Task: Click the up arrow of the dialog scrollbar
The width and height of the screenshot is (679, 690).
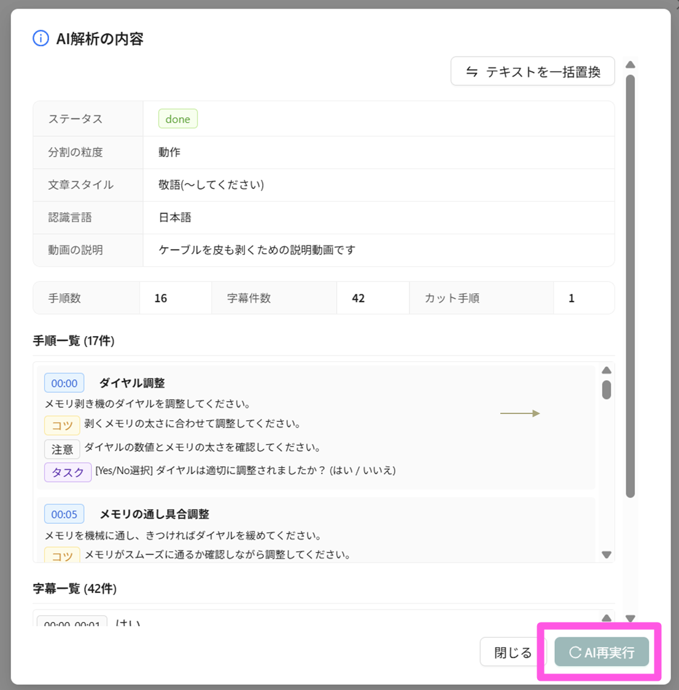Action: click(630, 64)
